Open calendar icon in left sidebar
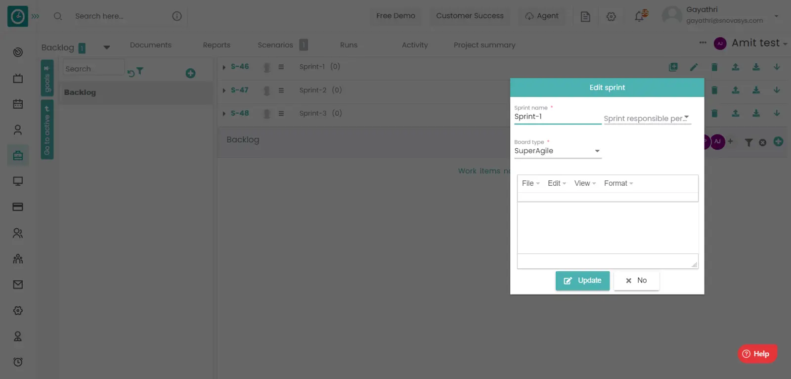The width and height of the screenshot is (791, 379). point(18,104)
